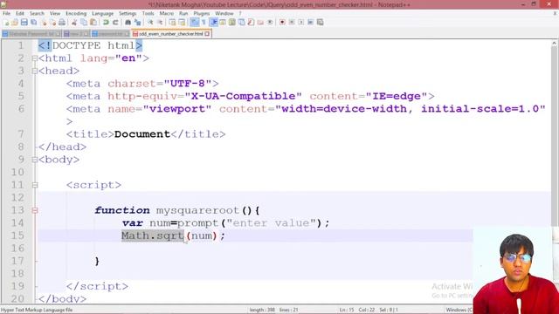Collapse the head fold at line 3
559x314 pixels.
(35, 72)
